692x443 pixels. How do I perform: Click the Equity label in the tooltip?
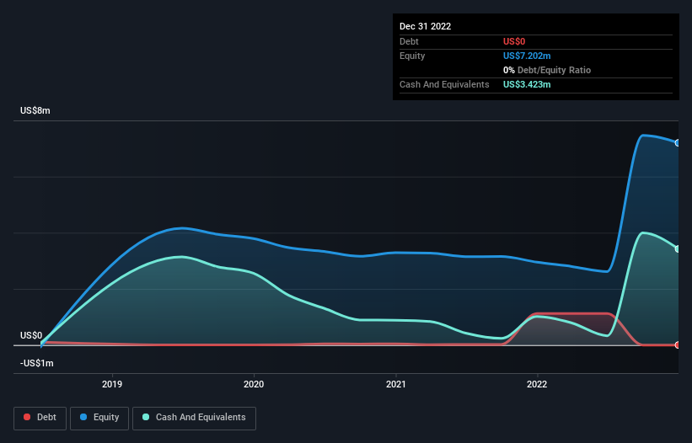[412, 56]
